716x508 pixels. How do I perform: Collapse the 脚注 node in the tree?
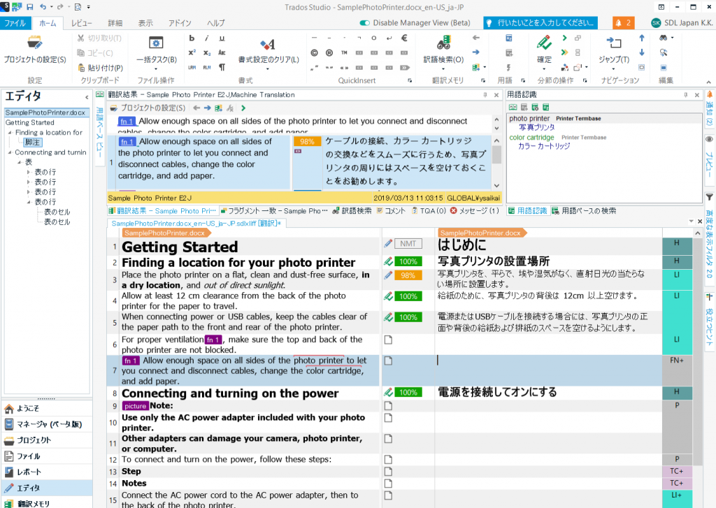click(x=33, y=142)
